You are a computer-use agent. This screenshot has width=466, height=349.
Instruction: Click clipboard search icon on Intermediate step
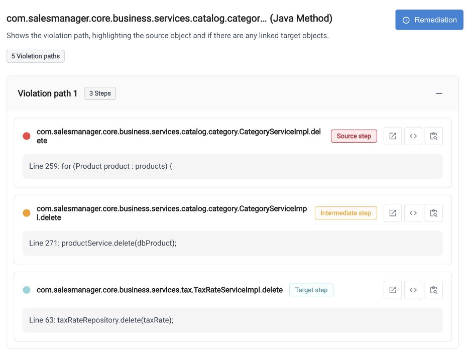tap(433, 213)
